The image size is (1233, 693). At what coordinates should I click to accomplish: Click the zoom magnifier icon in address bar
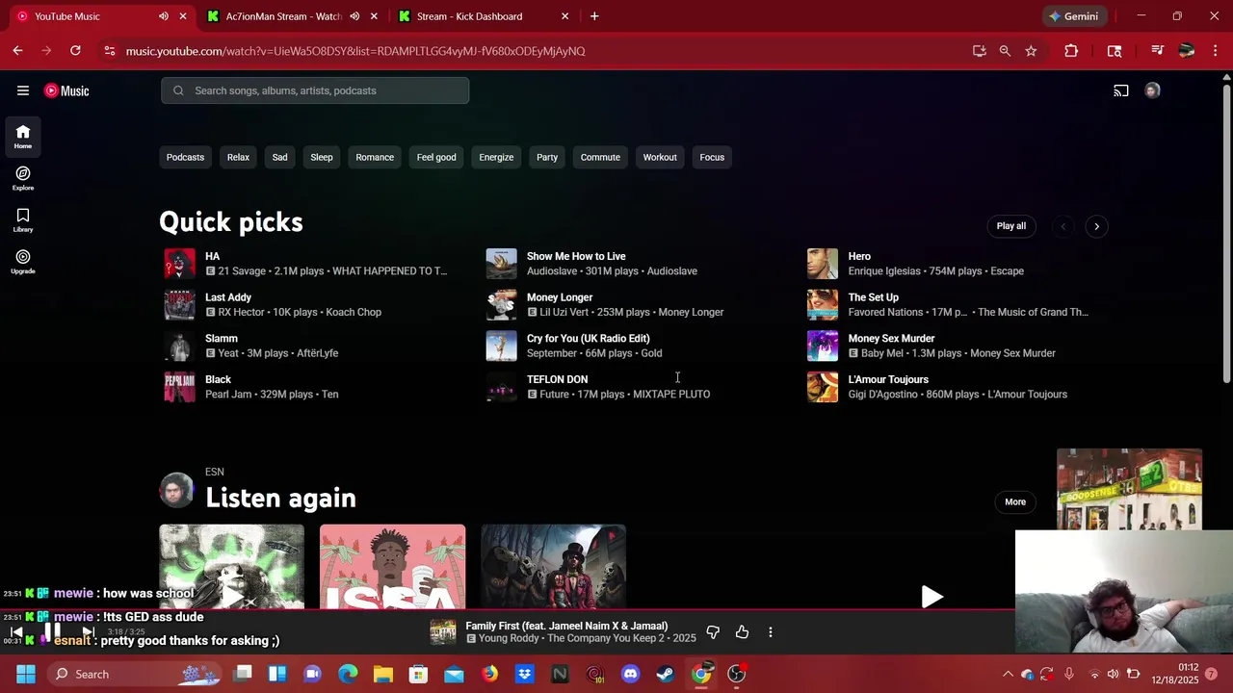click(x=1005, y=51)
